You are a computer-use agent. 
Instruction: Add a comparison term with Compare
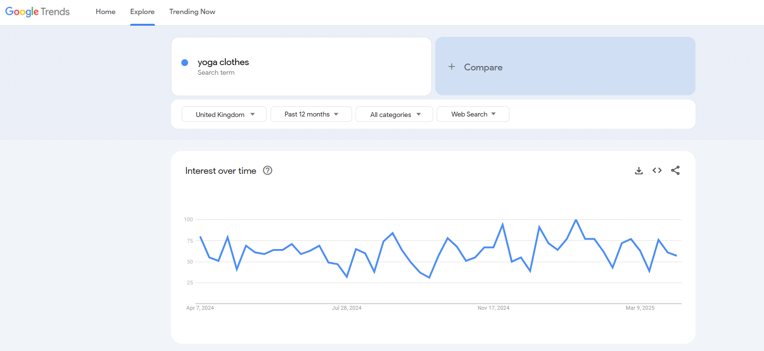pyautogui.click(x=565, y=67)
